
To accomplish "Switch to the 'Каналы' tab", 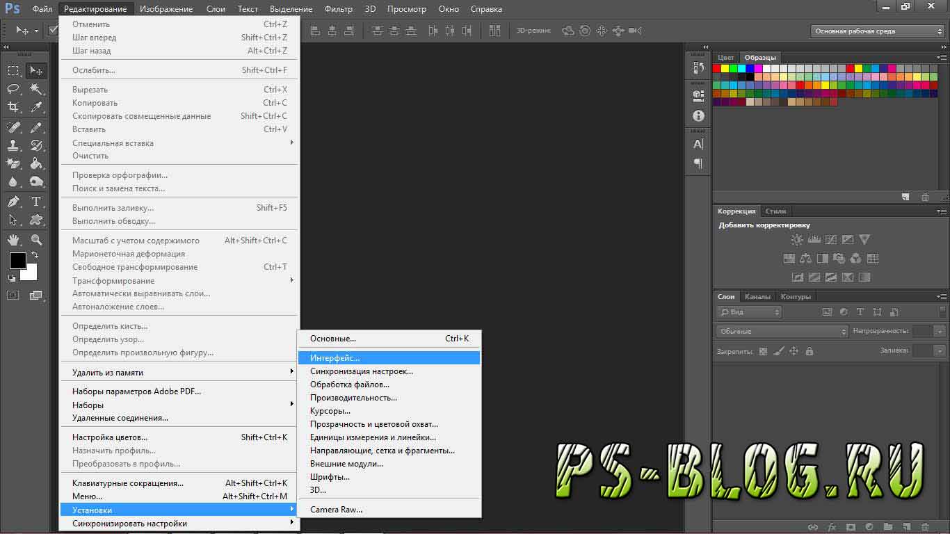I will tap(757, 297).
